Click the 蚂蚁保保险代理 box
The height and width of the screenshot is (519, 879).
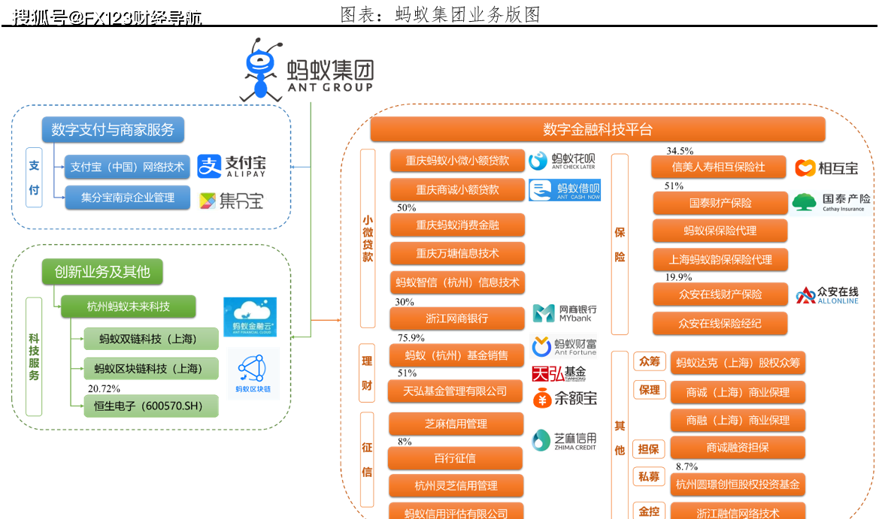[x=720, y=231]
